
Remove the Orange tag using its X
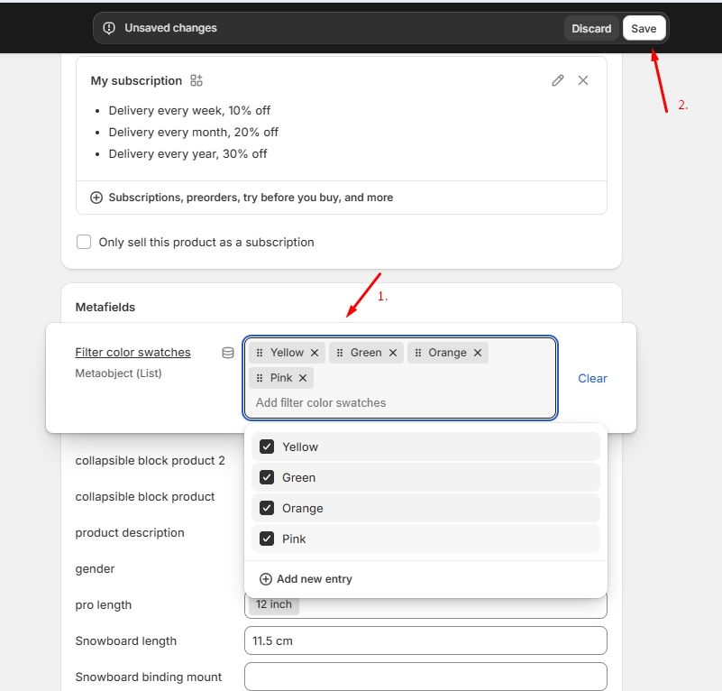(x=478, y=353)
